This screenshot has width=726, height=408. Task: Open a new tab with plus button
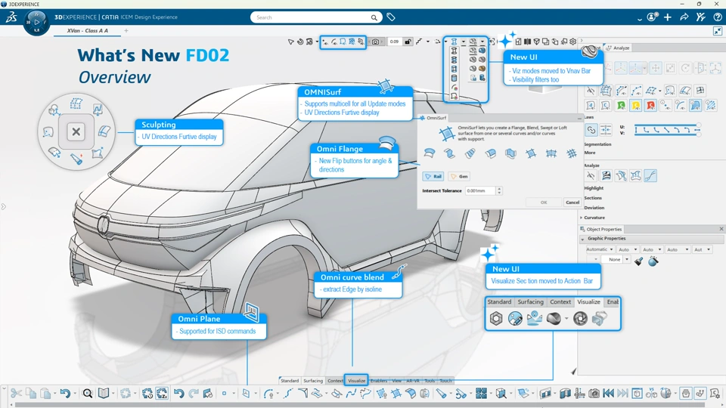point(126,30)
